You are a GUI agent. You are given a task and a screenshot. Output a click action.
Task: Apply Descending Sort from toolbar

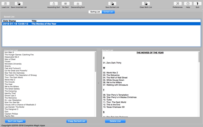78,4
